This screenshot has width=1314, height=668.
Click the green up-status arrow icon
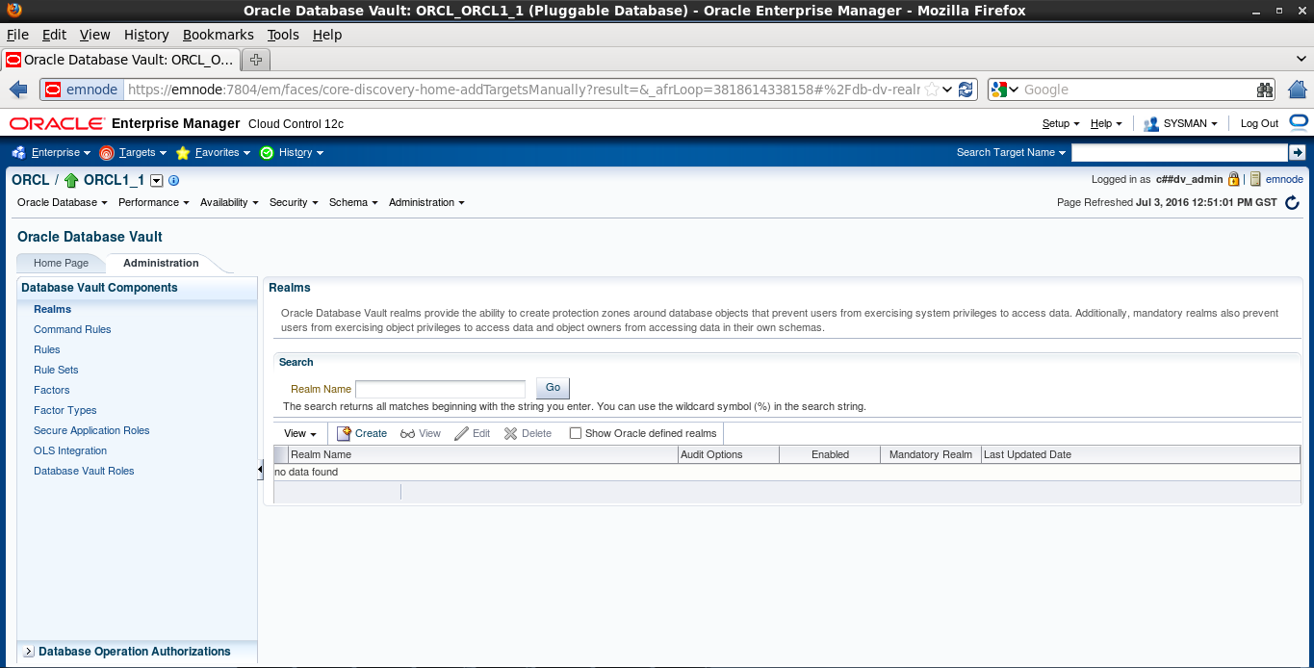71,180
